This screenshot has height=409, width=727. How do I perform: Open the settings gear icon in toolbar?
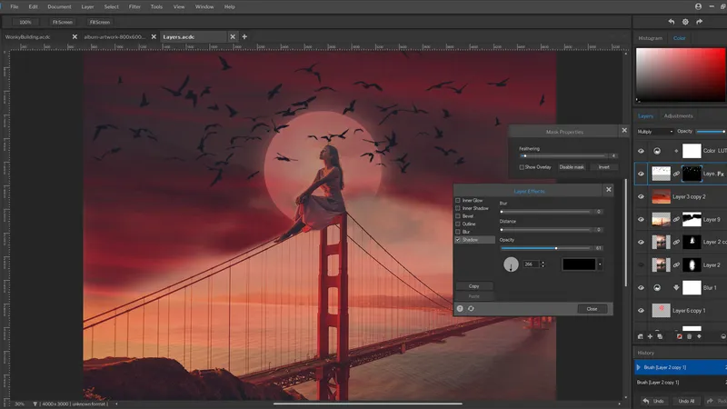pyautogui.click(x=685, y=22)
